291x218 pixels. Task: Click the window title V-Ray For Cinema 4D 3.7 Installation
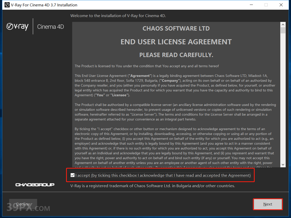[x=44, y=5]
